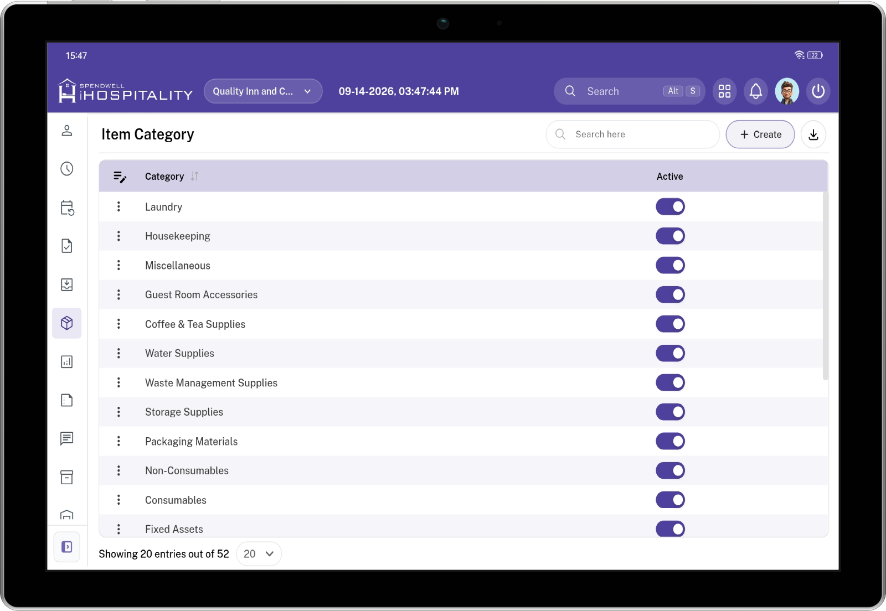Screen dimensions: 886x611
Task: Click the Spendwell Hospitality logo
Action: pyautogui.click(x=126, y=91)
